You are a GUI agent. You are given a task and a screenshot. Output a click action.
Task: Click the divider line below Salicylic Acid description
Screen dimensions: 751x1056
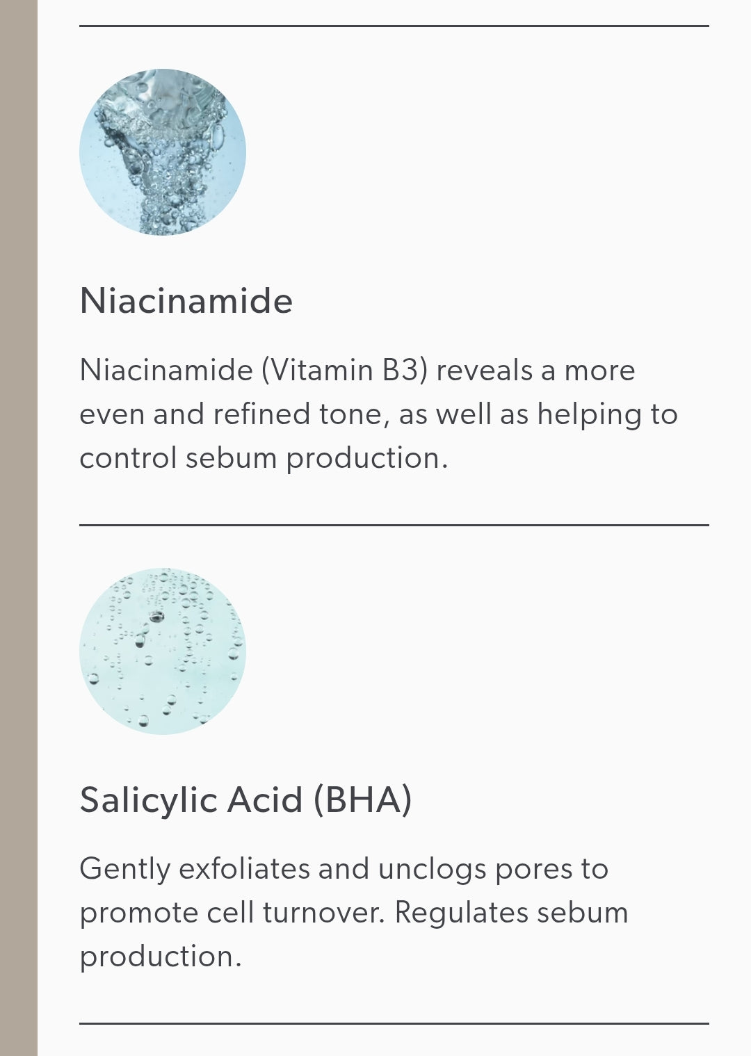[394, 1023]
